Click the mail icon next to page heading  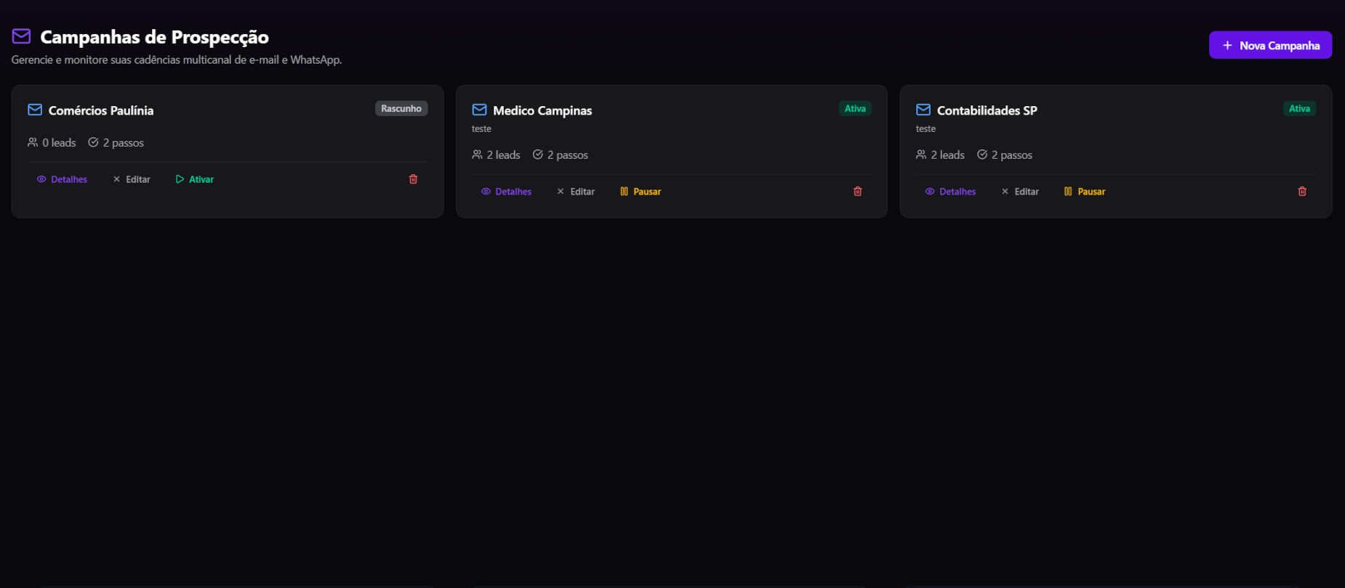point(22,36)
